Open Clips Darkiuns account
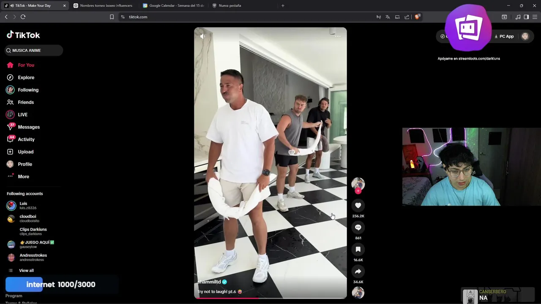 [x=33, y=231]
